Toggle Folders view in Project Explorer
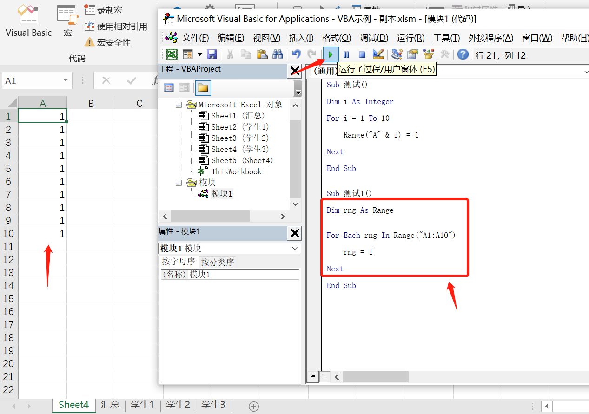 point(203,88)
